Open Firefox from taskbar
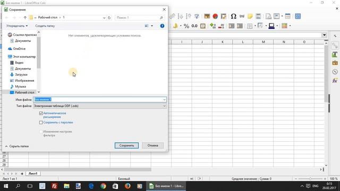 pos(127,186)
